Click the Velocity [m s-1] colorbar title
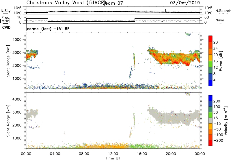Image resolution: width=231 pixels, height=160 pixels. coord(226,120)
